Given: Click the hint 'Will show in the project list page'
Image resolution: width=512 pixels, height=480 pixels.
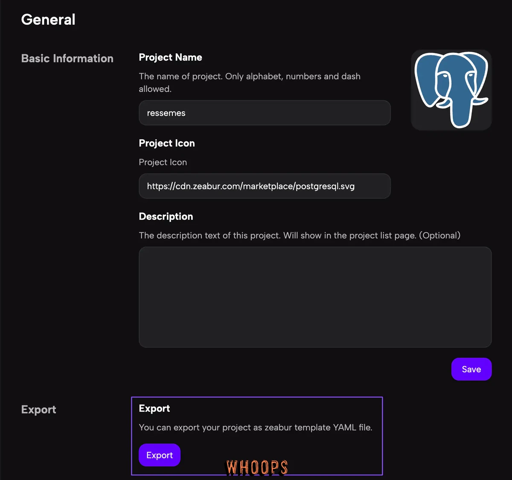Looking at the screenshot, I should coord(350,235).
